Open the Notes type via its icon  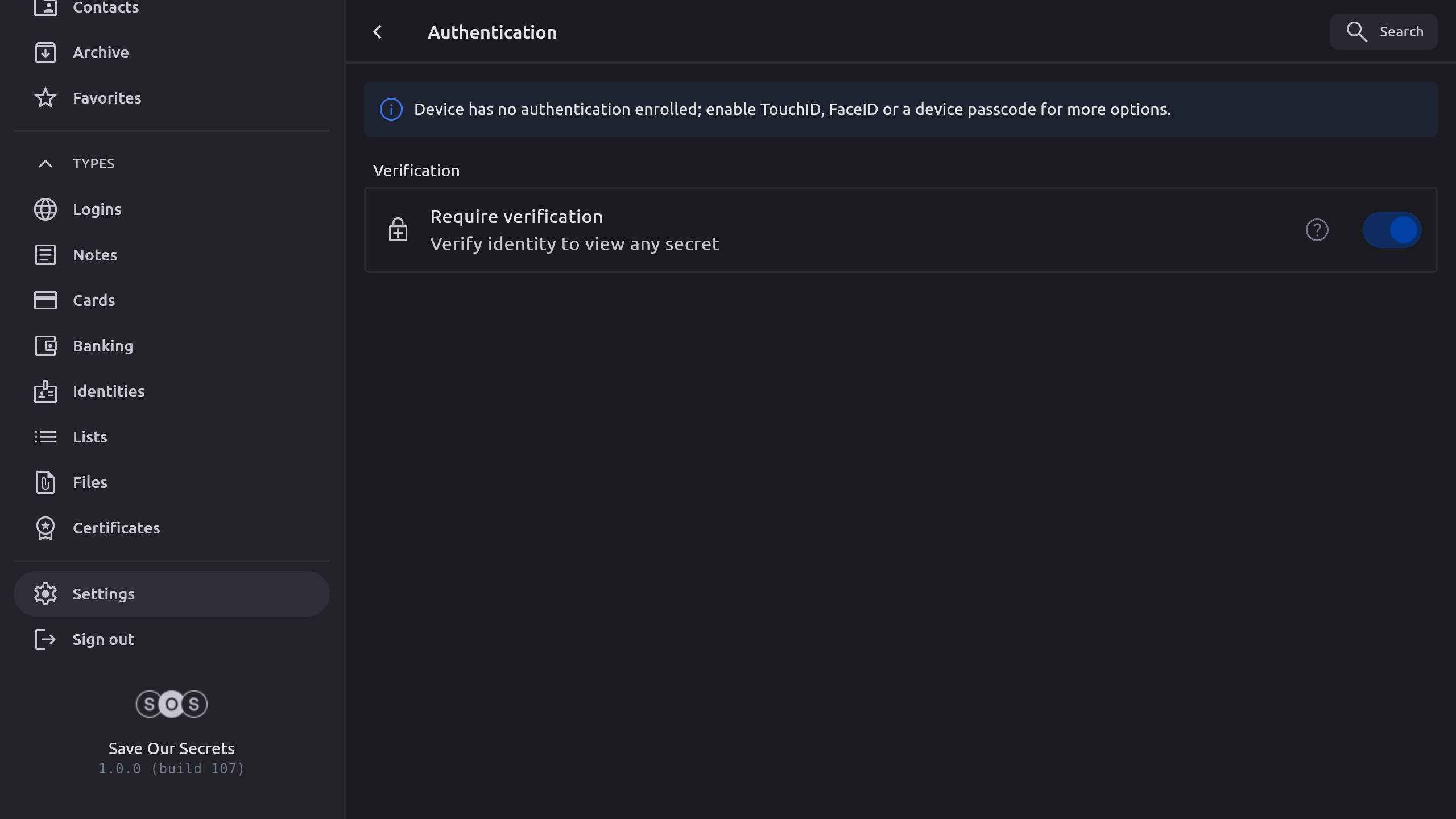45,255
